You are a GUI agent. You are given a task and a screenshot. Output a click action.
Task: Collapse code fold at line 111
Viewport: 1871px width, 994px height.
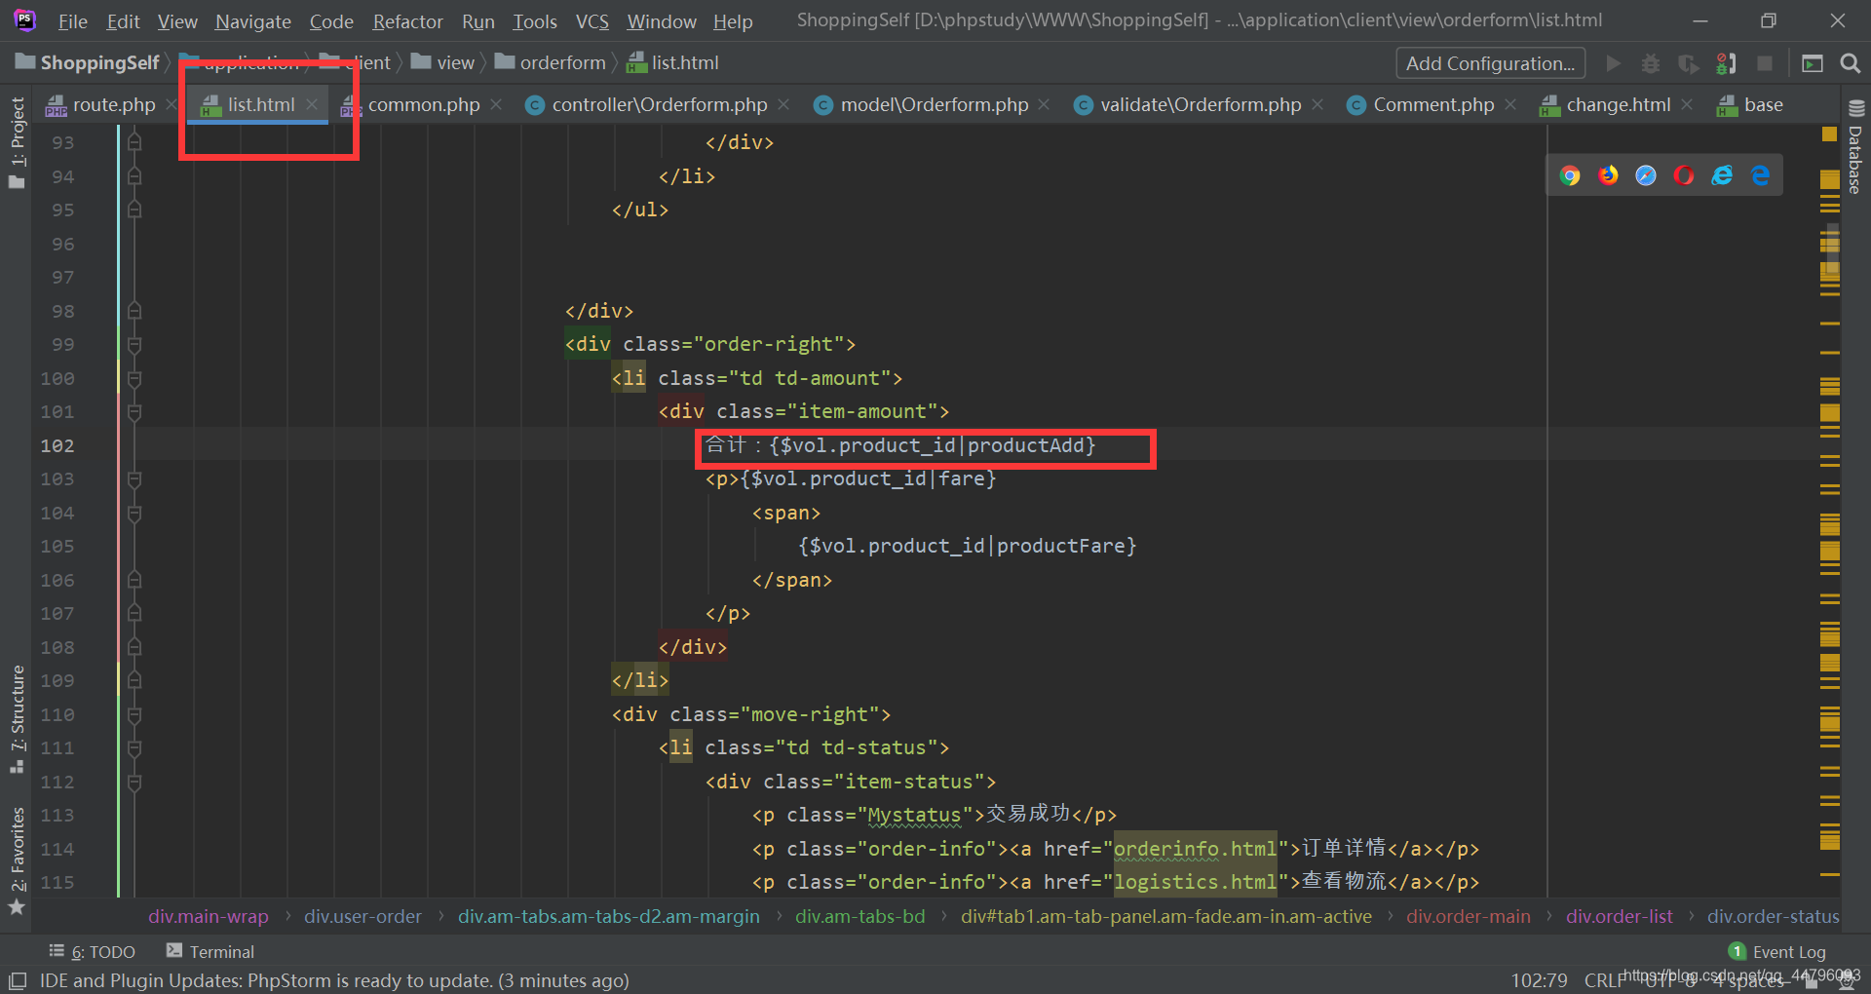tap(134, 748)
